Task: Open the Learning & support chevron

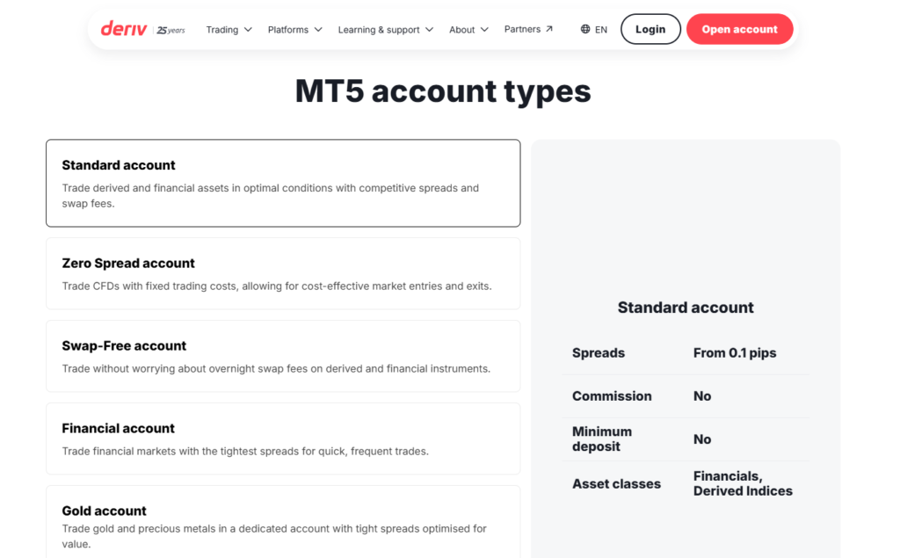Action: click(x=429, y=29)
